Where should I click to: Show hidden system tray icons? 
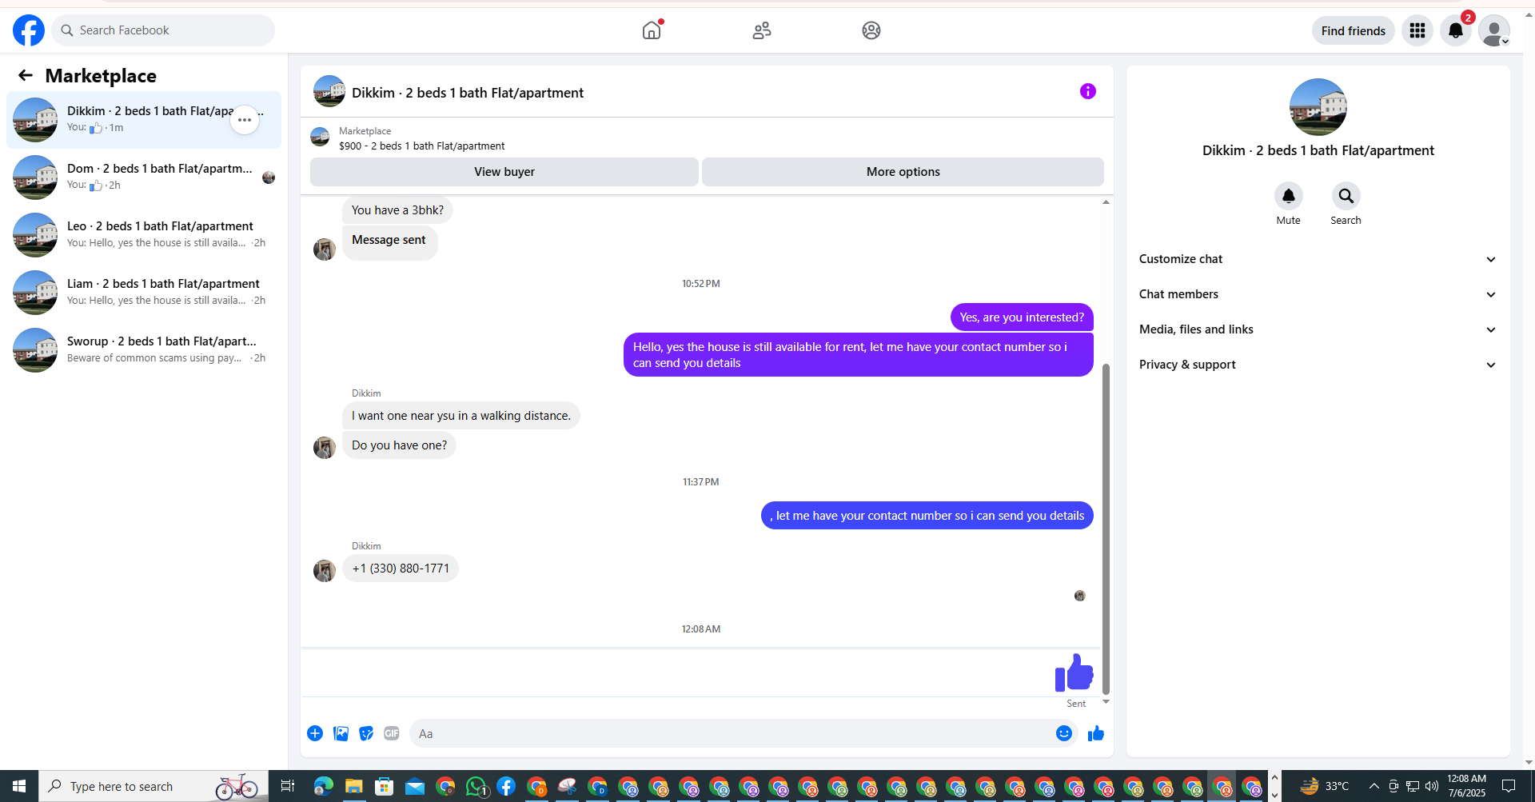(x=1374, y=786)
